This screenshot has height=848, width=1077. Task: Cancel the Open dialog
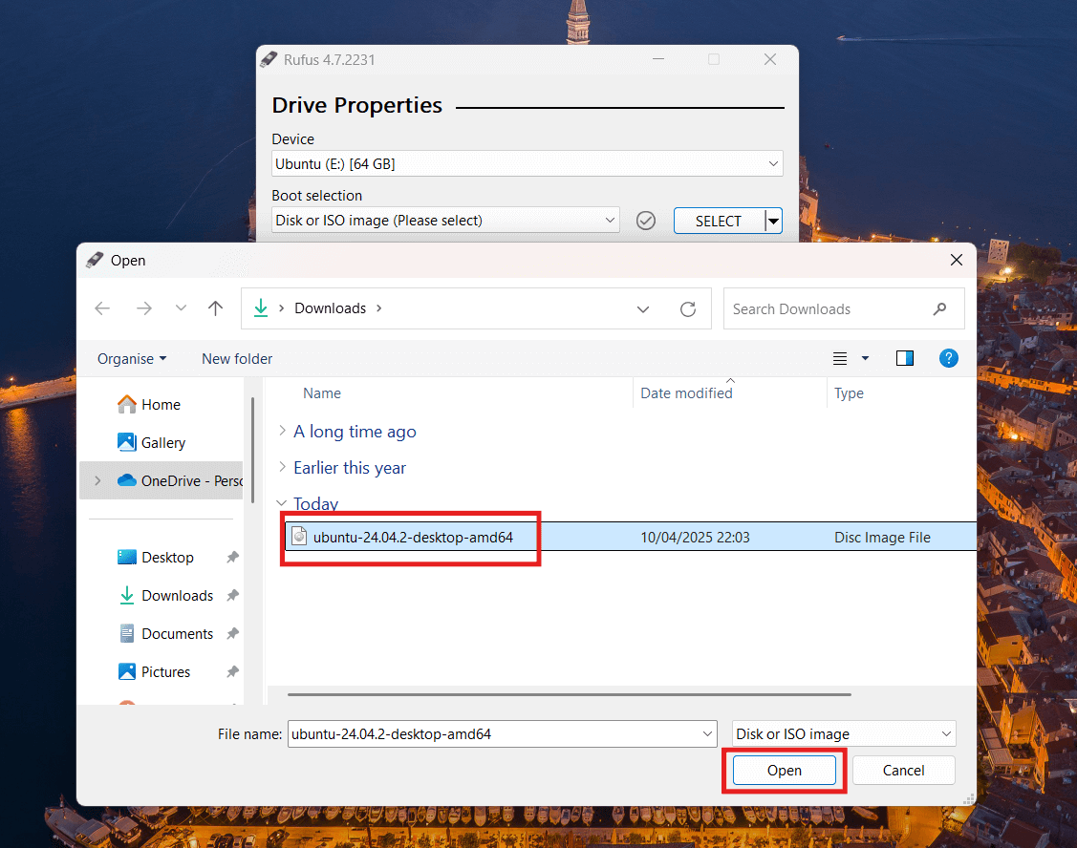point(903,771)
